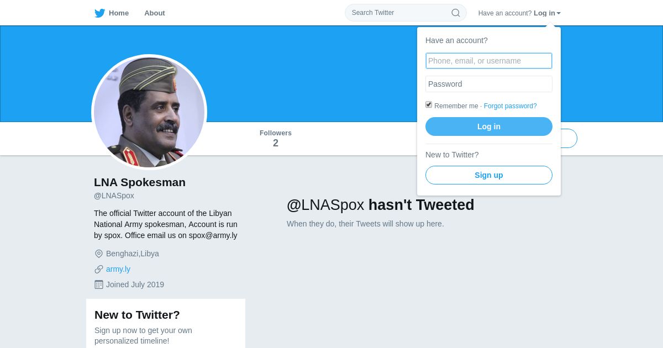View the Followers count tab

click(x=276, y=138)
